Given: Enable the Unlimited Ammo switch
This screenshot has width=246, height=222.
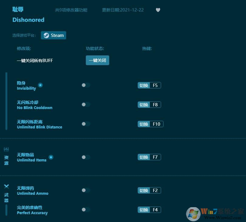Looking at the screenshot, I should pos(86,190).
